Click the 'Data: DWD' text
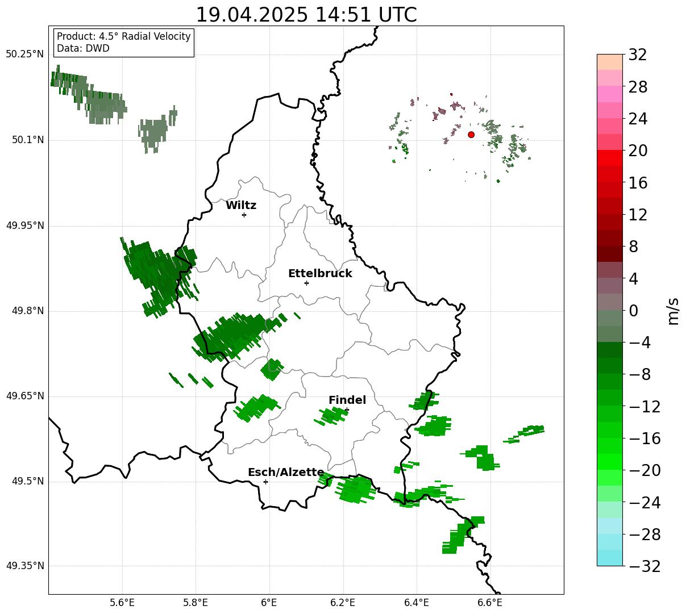686x614 pixels. pyautogui.click(x=83, y=48)
